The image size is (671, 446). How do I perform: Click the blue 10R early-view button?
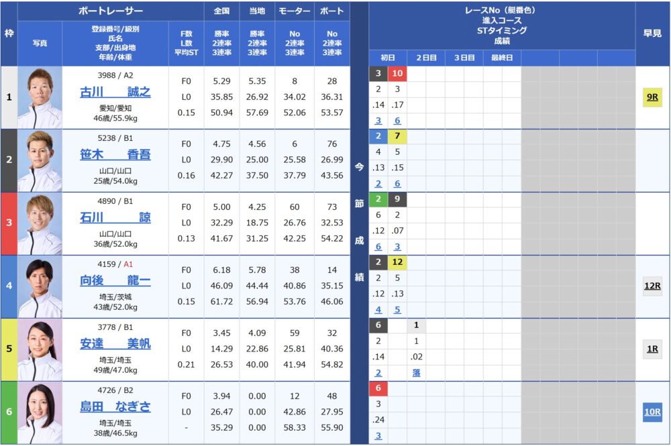(652, 412)
